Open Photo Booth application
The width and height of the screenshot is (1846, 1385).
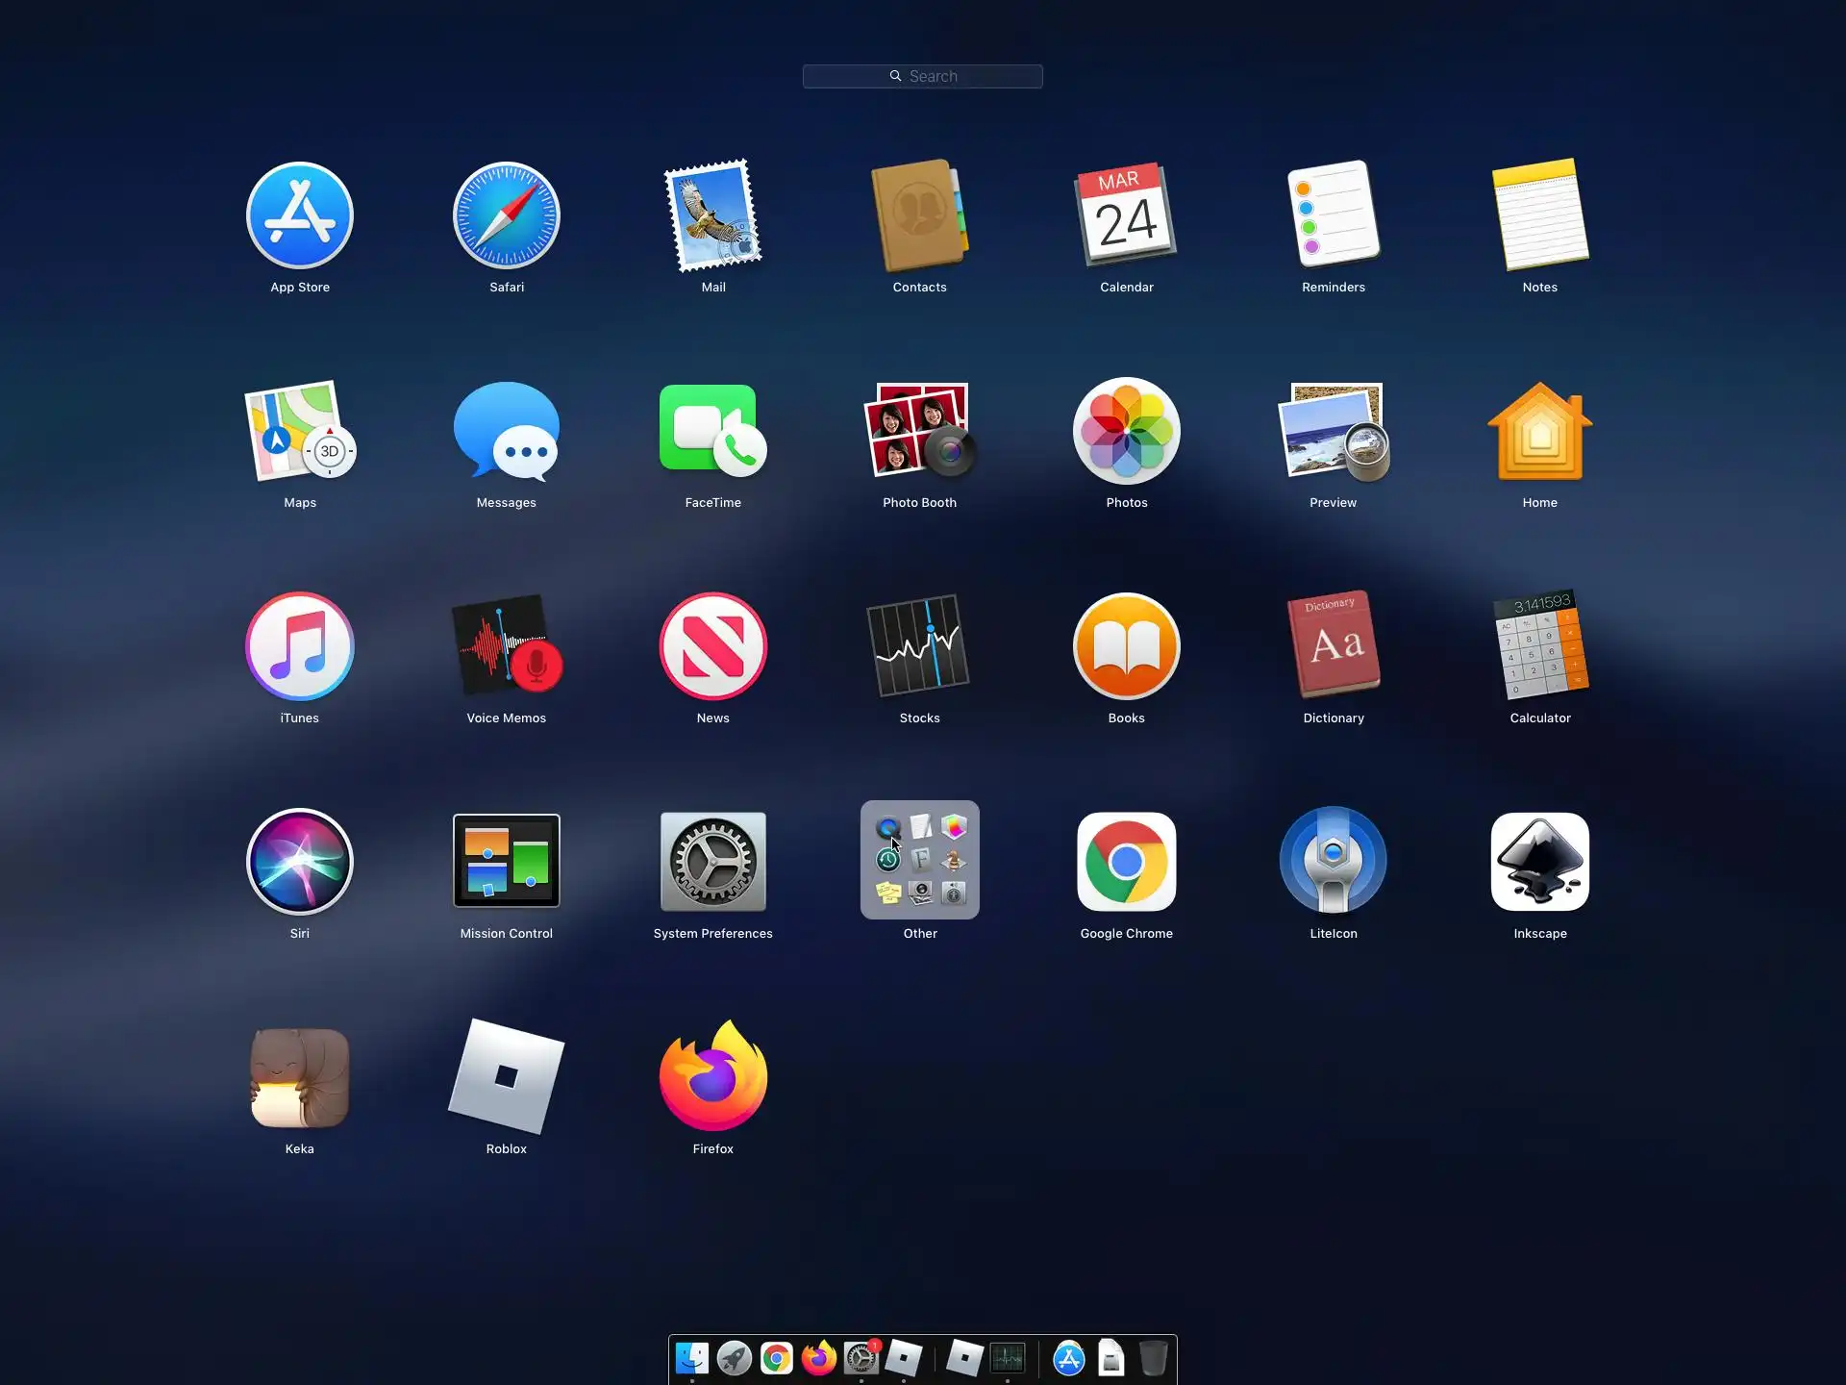coord(919,430)
